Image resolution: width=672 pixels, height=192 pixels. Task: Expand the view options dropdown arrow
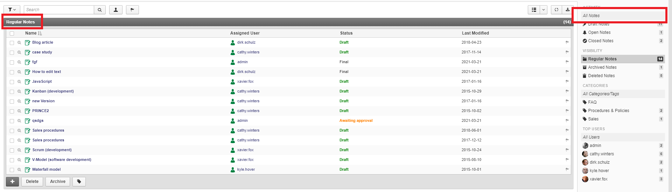pyautogui.click(x=544, y=10)
